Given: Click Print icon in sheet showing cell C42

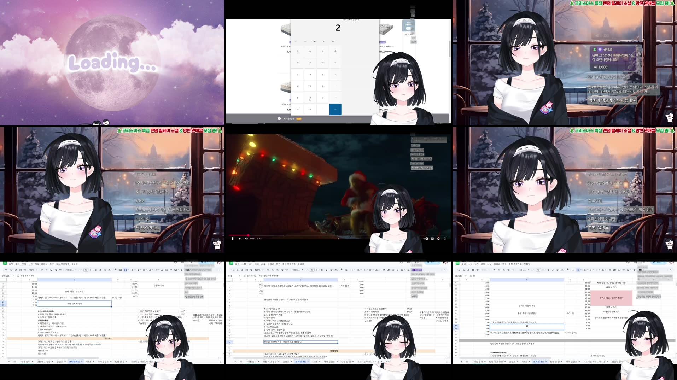Looking at the screenshot, I should (x=247, y=270).
